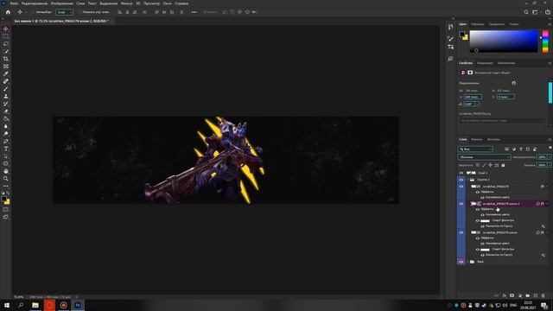The width and height of the screenshot is (553, 311).
Task: Click the Windows Start button
Action: (7, 305)
